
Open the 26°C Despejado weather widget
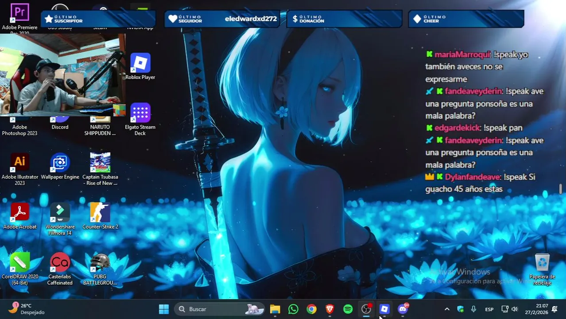tap(27, 309)
